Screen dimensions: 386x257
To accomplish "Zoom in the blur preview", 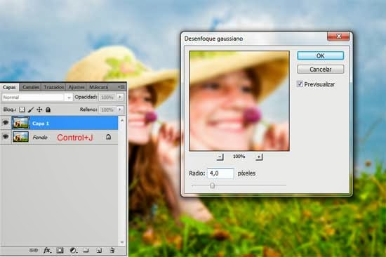I will [259, 157].
